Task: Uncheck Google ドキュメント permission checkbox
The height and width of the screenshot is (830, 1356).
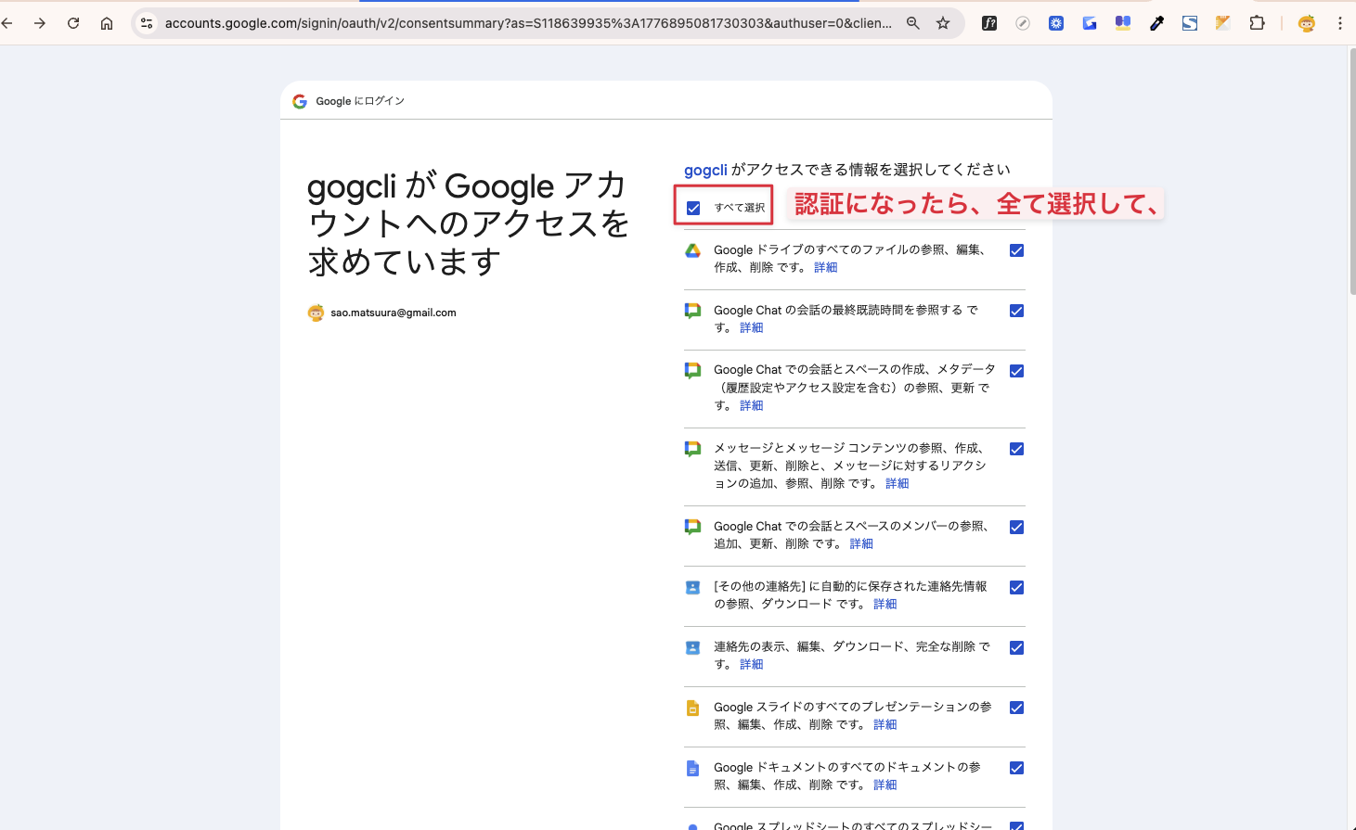Action: tap(1016, 768)
